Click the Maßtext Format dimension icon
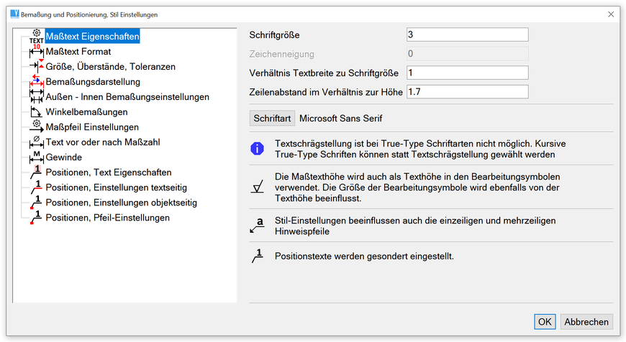626x342 pixels. point(37,52)
